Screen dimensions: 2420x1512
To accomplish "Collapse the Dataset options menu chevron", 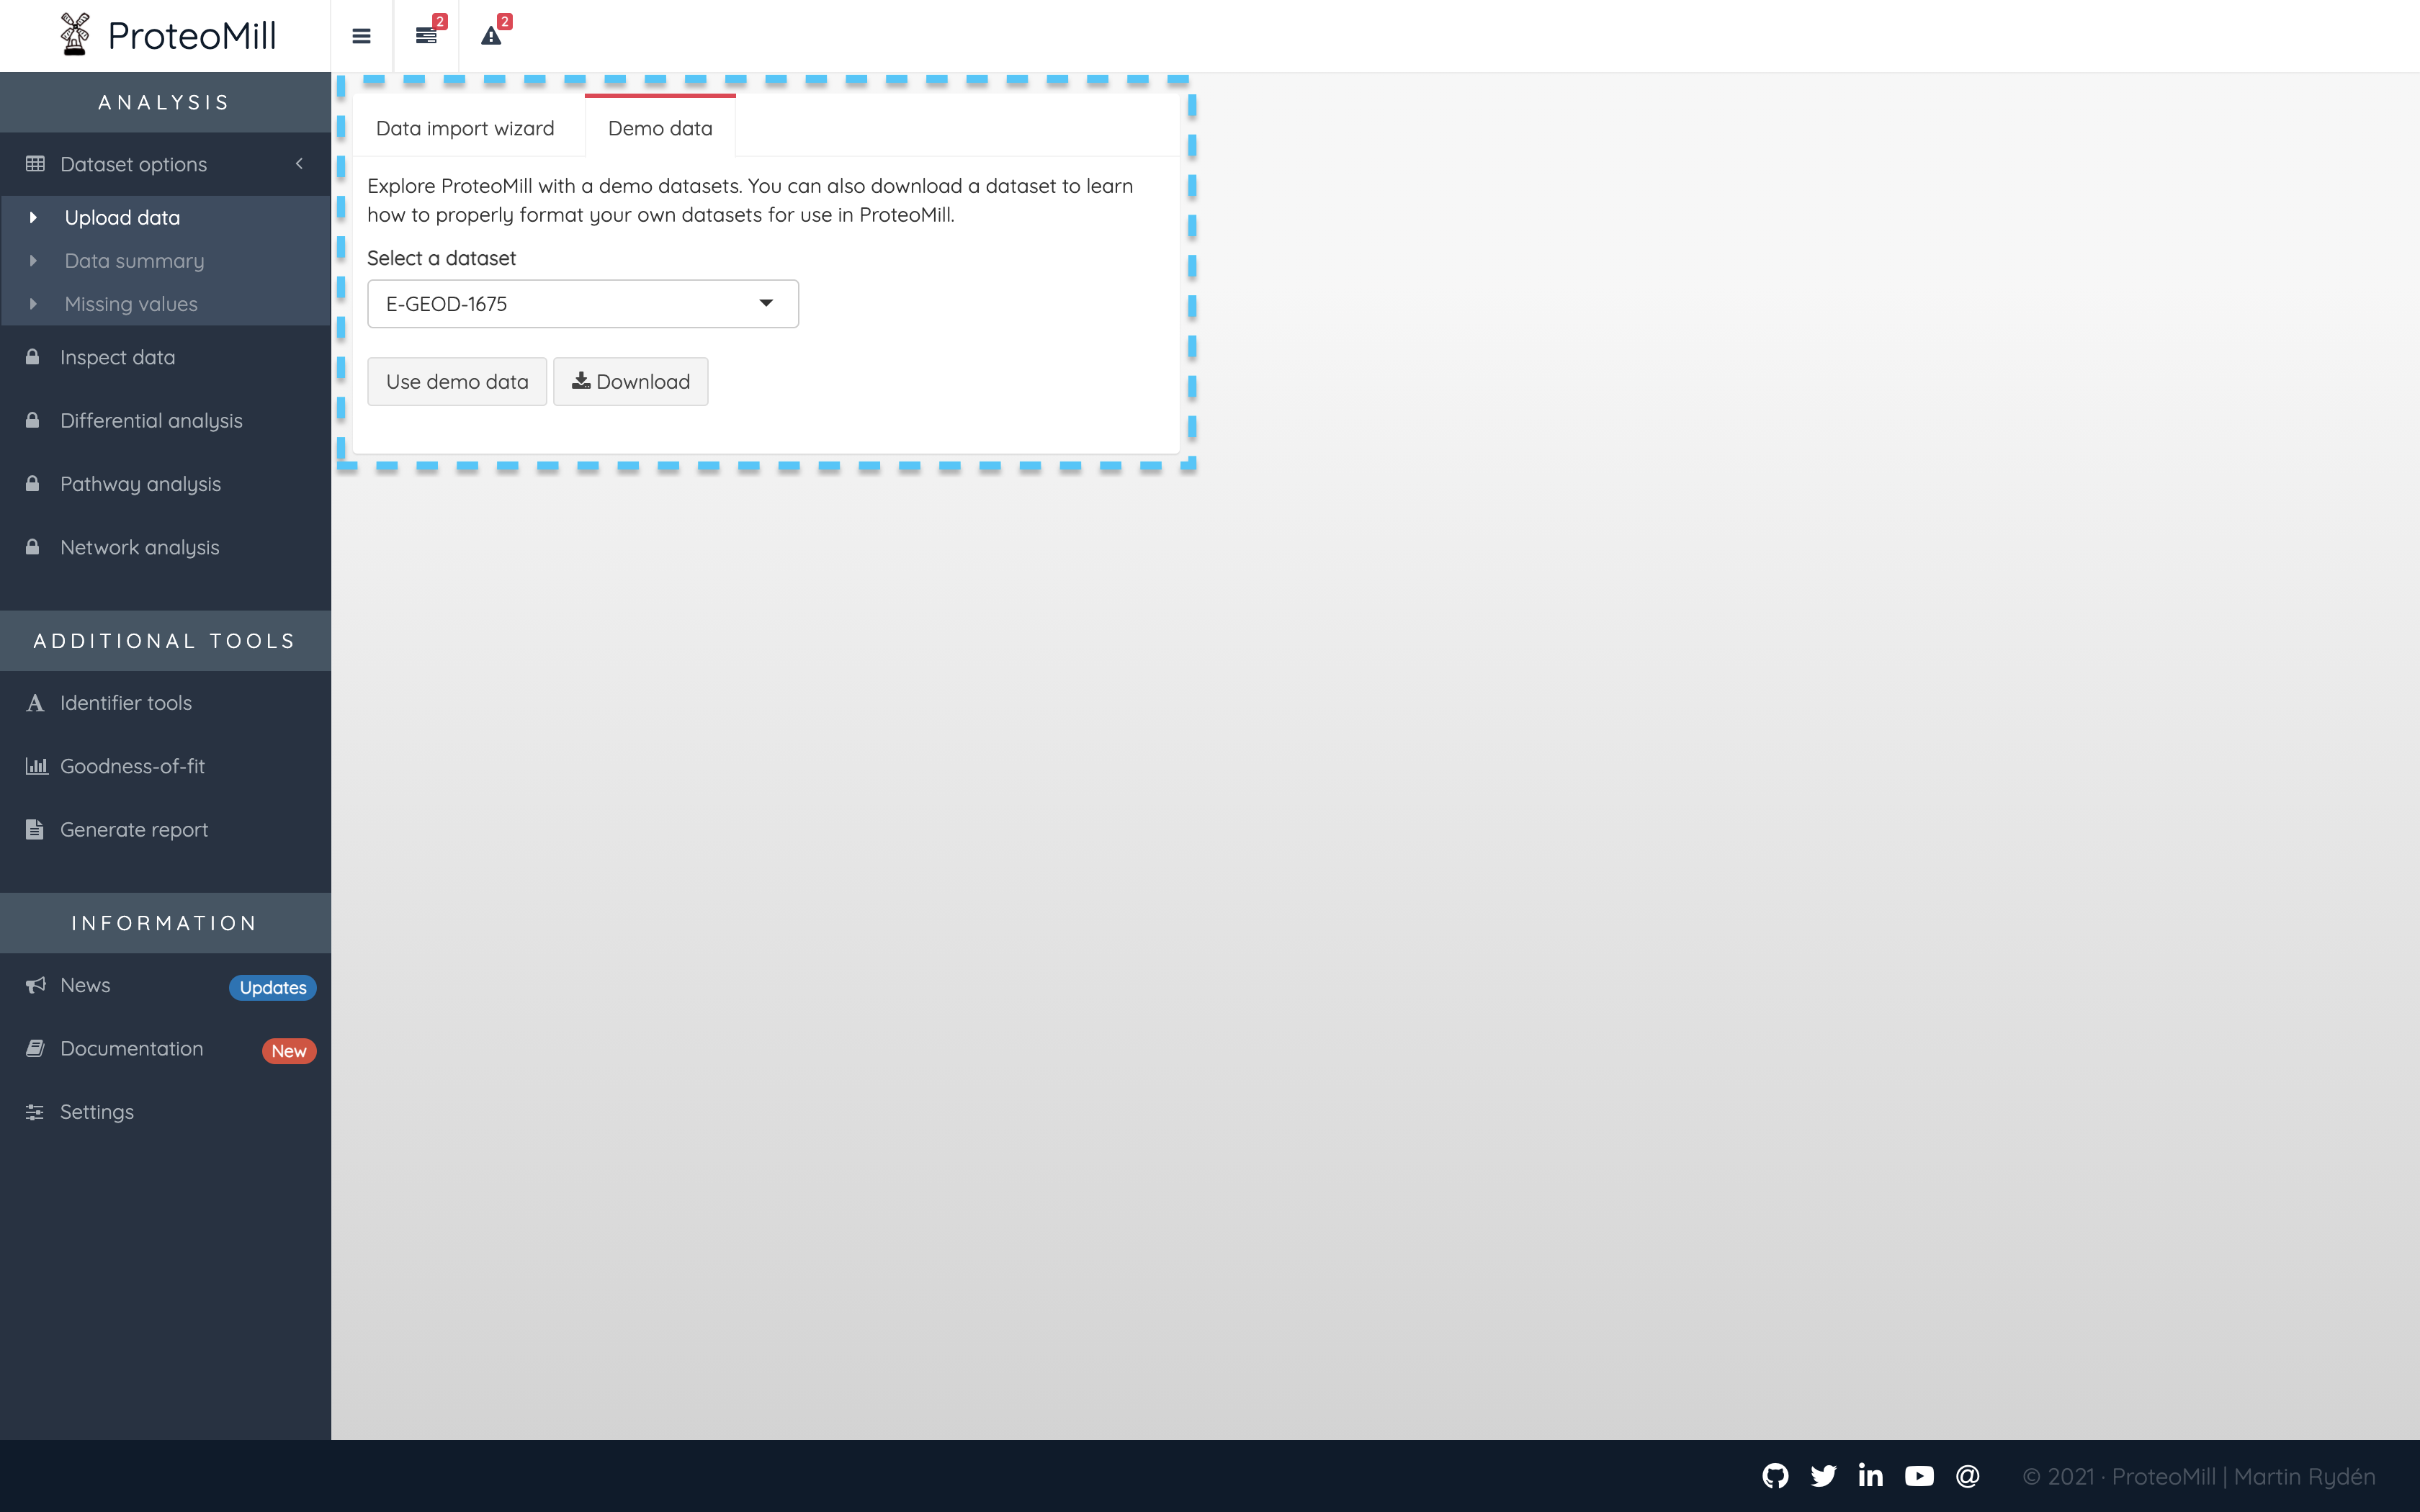I will (299, 164).
